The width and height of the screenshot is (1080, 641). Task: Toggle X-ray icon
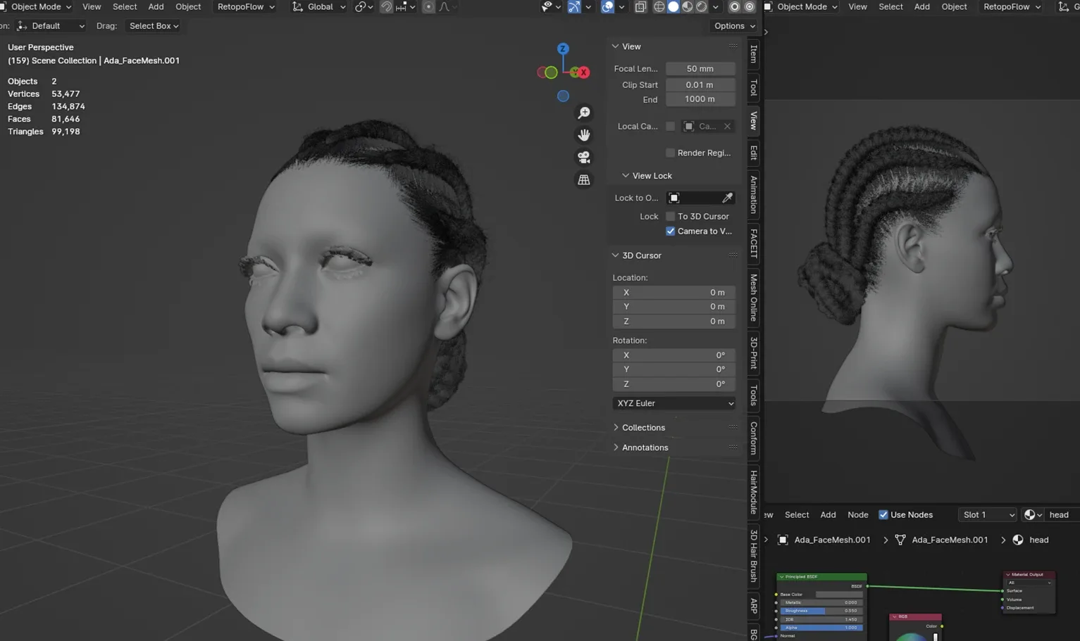click(640, 6)
